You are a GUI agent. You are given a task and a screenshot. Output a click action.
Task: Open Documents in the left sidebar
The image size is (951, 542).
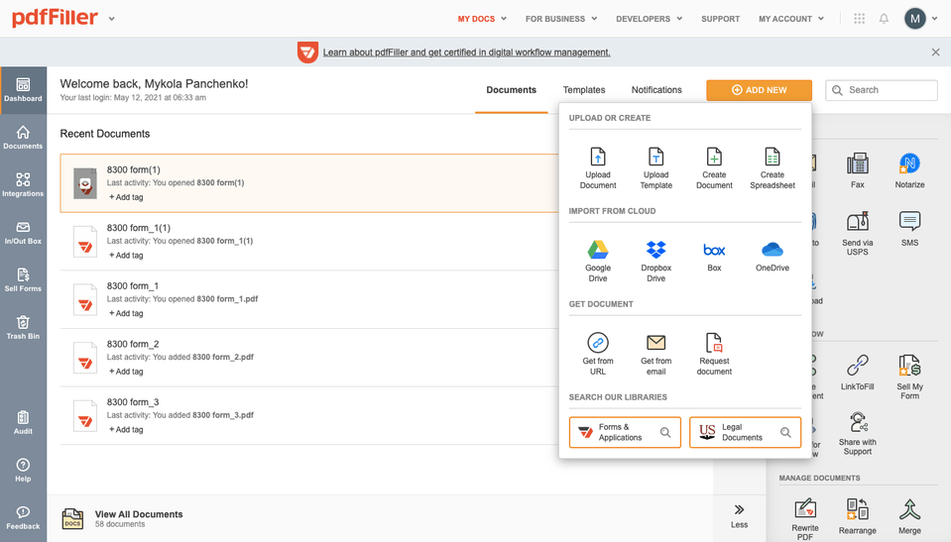(x=23, y=138)
